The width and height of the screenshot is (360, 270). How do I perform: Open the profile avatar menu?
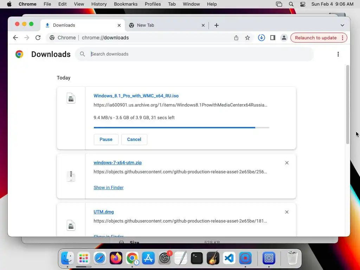click(x=284, y=38)
